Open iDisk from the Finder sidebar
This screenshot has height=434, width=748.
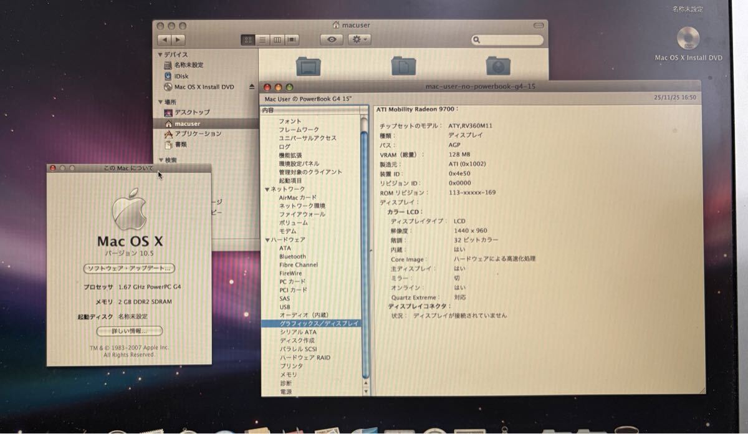[x=180, y=75]
